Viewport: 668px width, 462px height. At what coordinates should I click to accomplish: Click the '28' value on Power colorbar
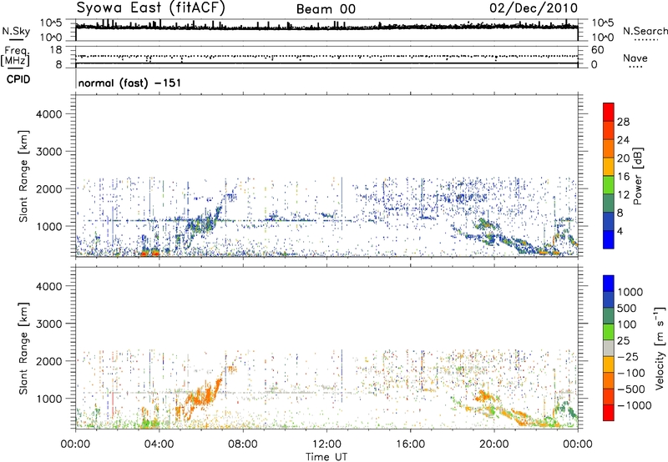coord(623,122)
